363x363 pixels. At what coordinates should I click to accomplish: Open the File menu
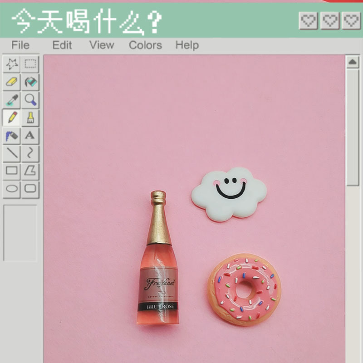20,45
